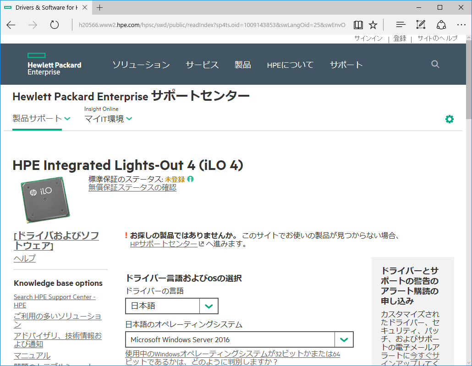Open a new browser tab

[x=99, y=7]
